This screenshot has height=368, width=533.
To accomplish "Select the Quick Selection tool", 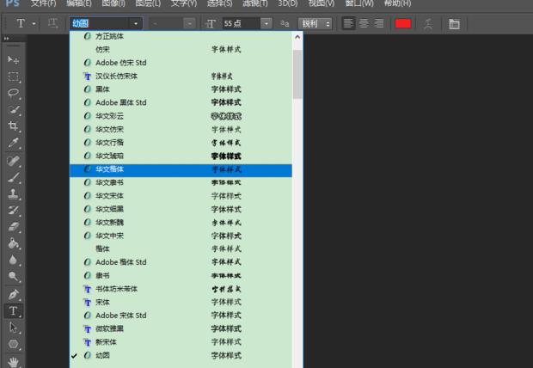I will [x=13, y=109].
